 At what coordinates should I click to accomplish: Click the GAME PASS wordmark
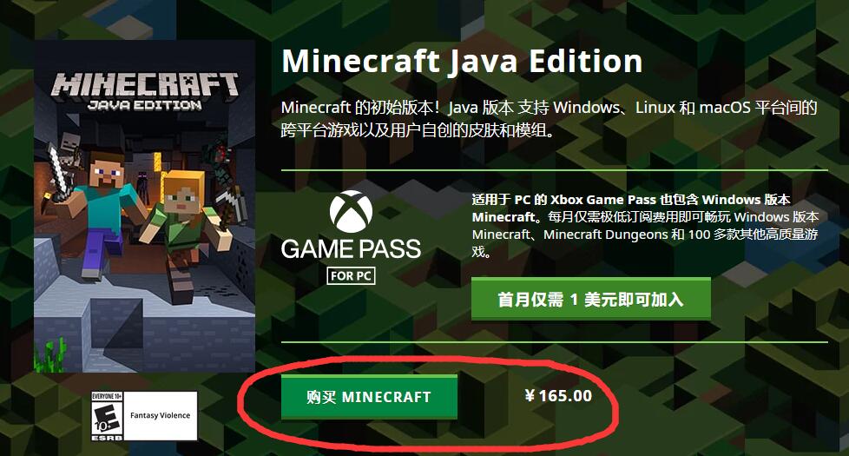coord(351,249)
